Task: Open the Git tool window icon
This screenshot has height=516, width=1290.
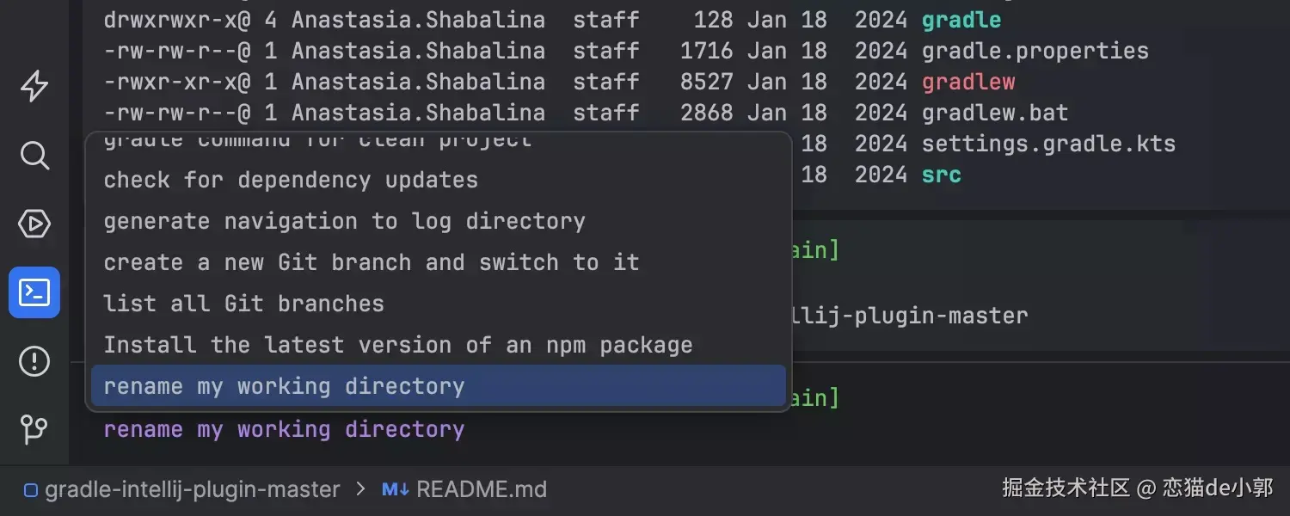Action: point(34,428)
